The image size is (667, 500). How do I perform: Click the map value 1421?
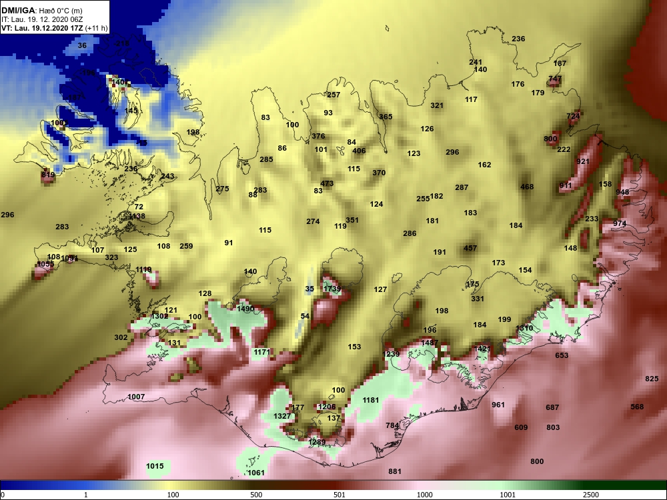[482, 349]
